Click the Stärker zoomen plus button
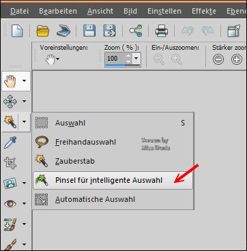This screenshot has width=247, height=251. 237,59
